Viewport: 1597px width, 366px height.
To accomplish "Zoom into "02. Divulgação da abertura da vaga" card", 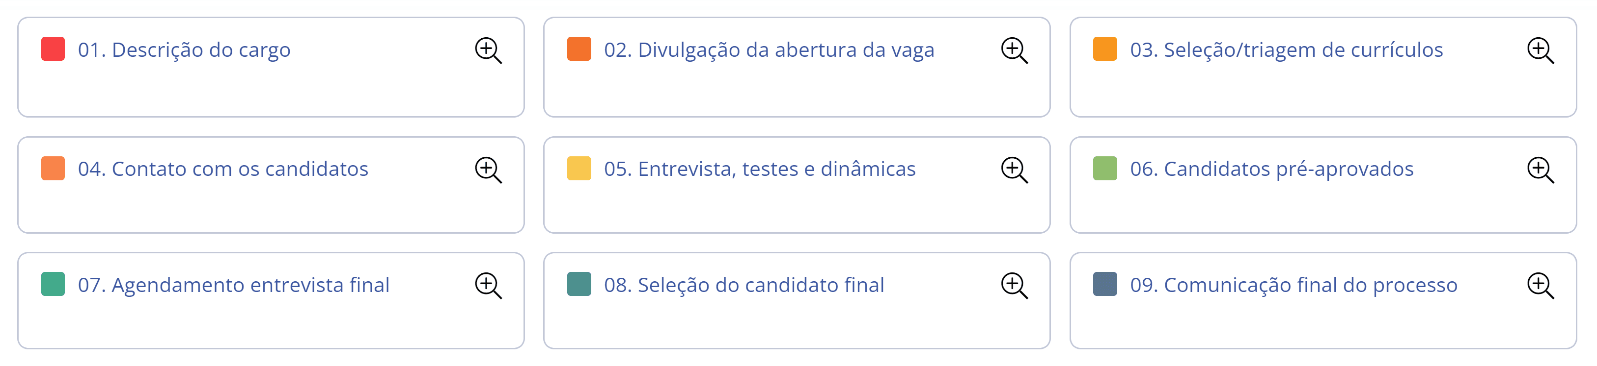I will click(1015, 52).
